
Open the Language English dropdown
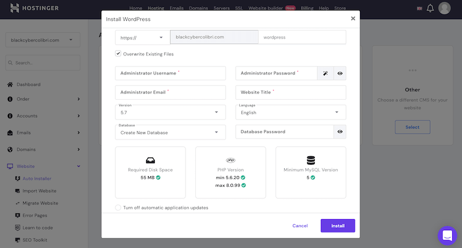(x=290, y=112)
